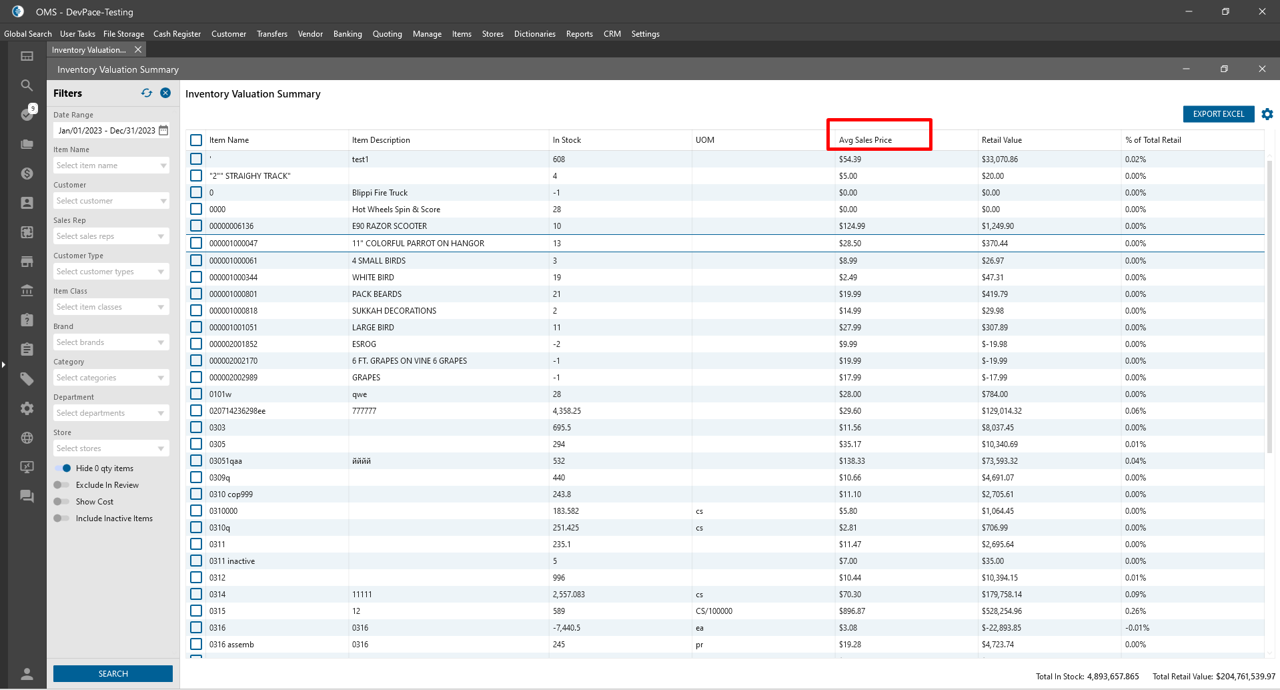
Task: Open table settings gear beside Export Excel
Action: pos(1267,114)
